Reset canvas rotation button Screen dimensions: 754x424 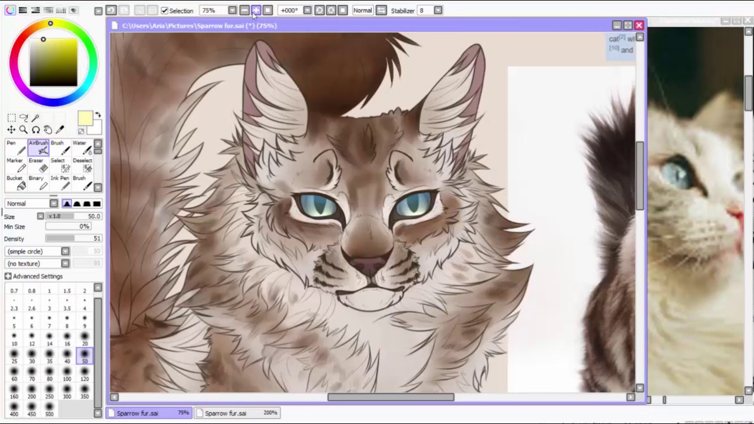click(x=342, y=10)
